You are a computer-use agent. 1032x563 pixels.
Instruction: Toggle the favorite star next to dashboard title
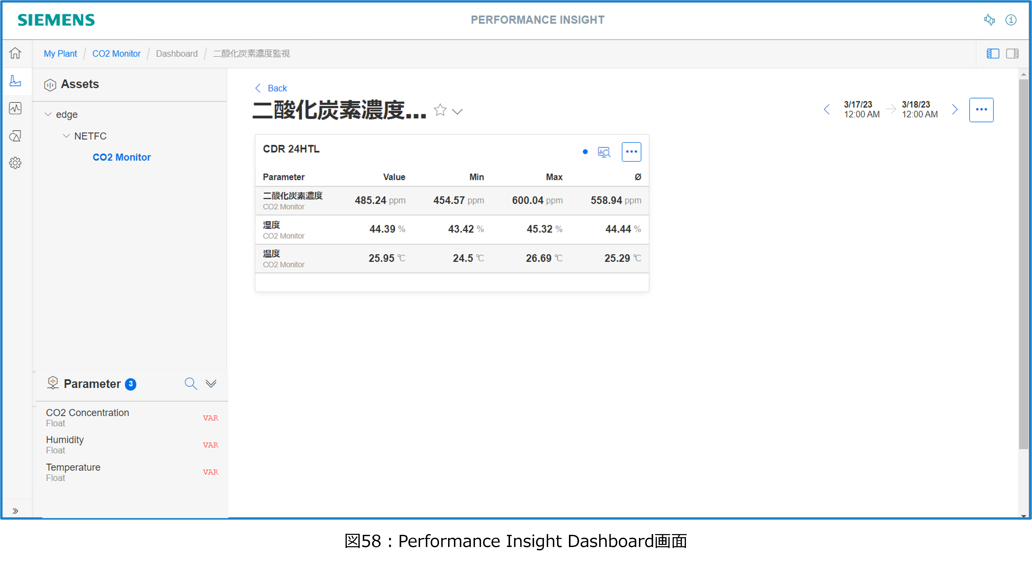click(440, 110)
